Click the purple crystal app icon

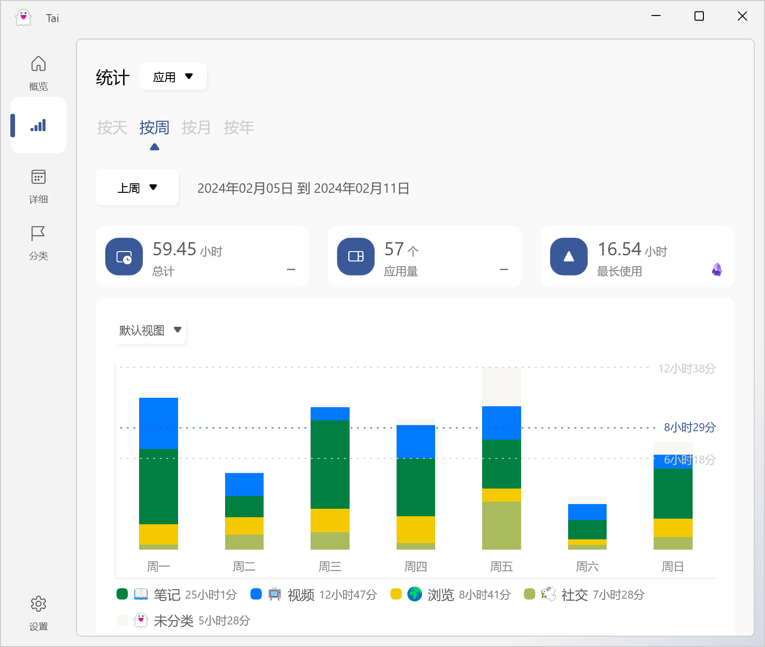(x=717, y=269)
